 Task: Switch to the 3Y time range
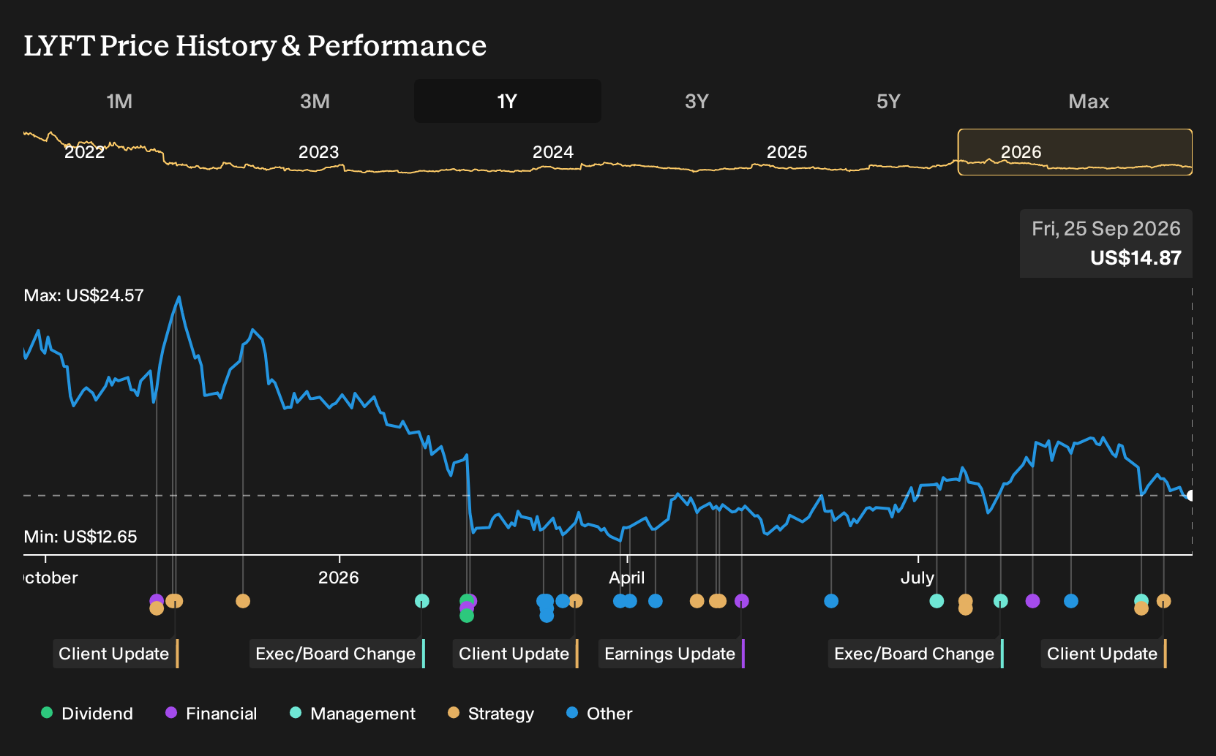pyautogui.click(x=697, y=101)
